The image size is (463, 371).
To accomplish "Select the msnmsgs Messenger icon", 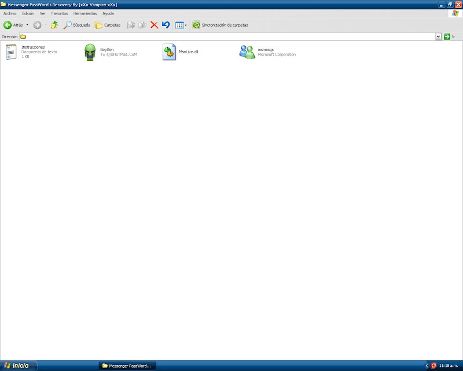I will coord(247,52).
